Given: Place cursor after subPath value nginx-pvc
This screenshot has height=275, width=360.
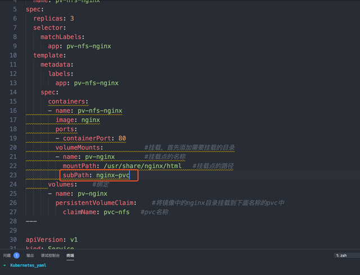Looking at the screenshot, I should pyautogui.click(x=130, y=175).
